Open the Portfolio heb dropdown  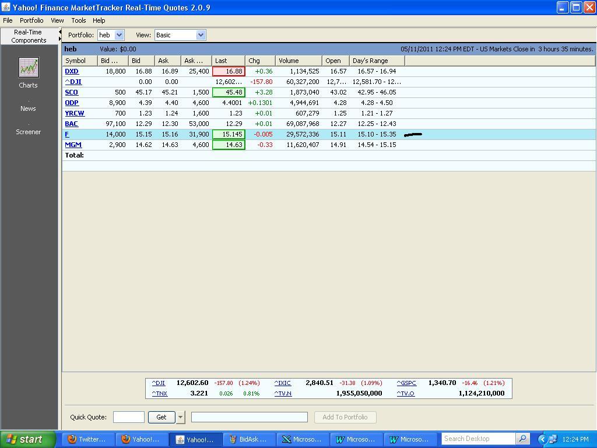pyautogui.click(x=119, y=35)
